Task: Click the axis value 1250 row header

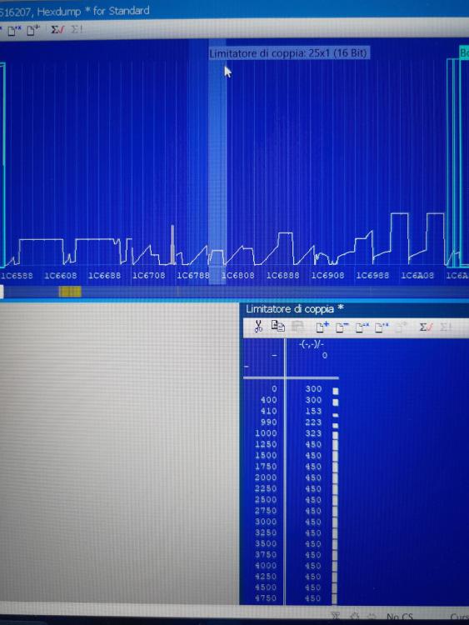Action: tap(266, 444)
